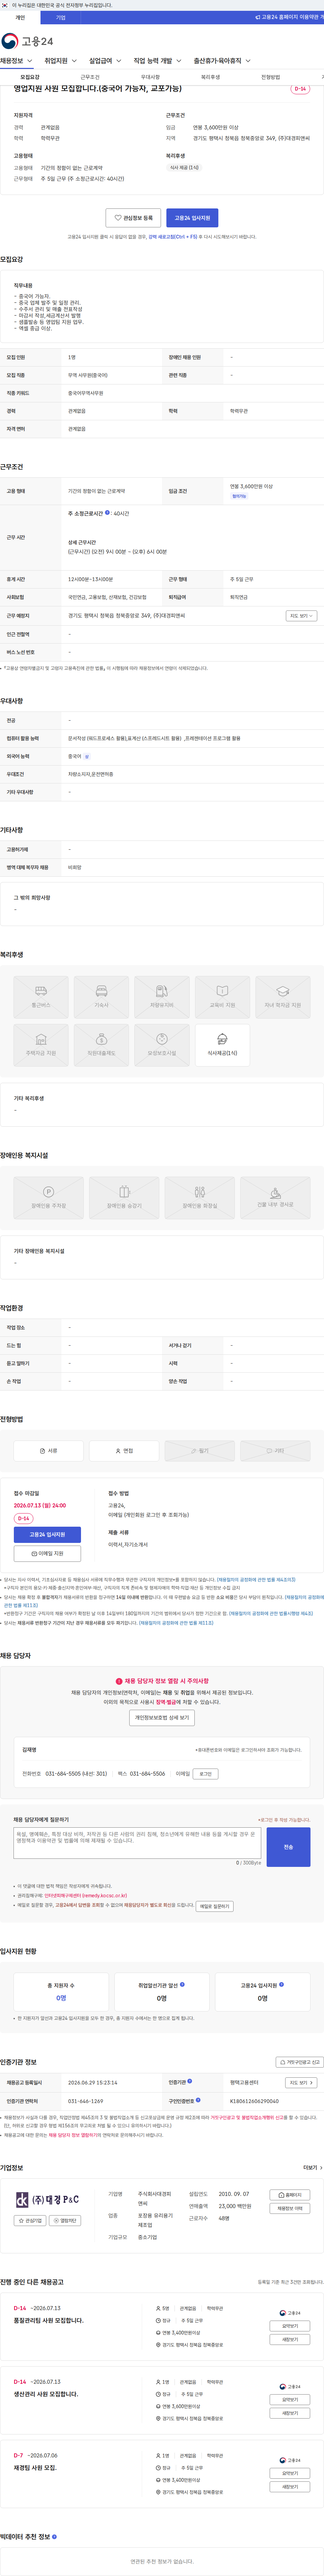Go to the 전형방법 section tab
The width and height of the screenshot is (324, 2576).
(270, 77)
